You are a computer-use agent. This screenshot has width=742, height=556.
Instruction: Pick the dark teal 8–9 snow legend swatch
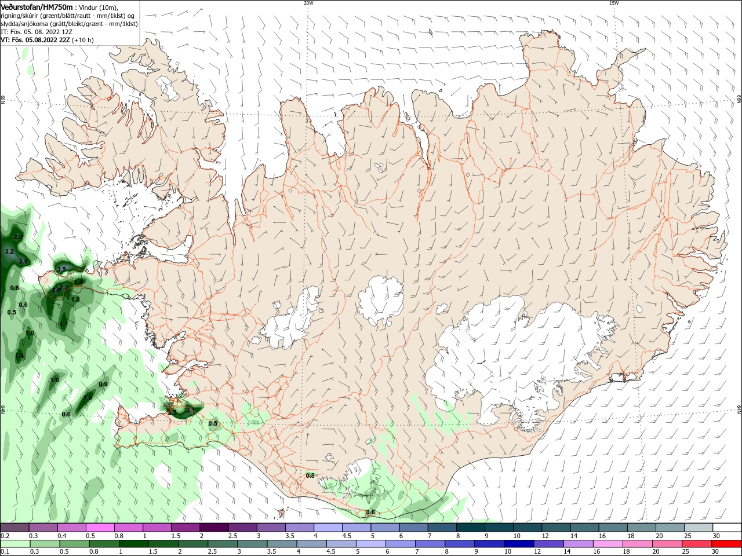coord(471,528)
